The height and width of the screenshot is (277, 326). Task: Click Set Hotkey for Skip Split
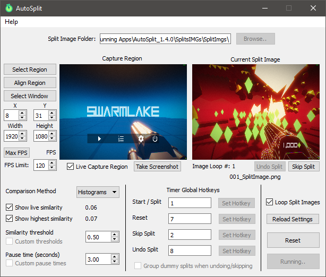pyautogui.click(x=237, y=235)
